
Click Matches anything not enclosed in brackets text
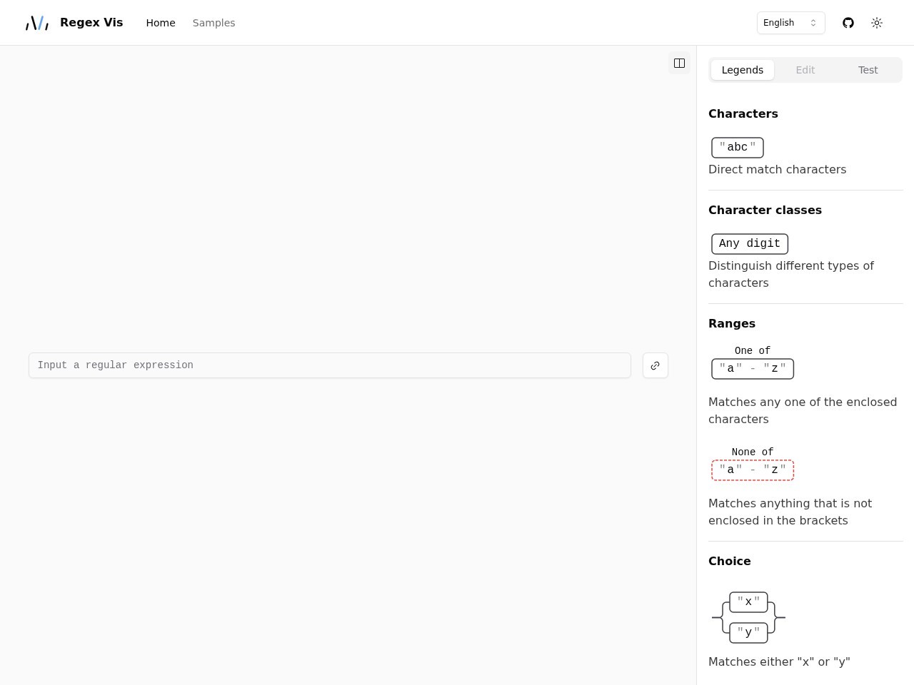pos(790,512)
